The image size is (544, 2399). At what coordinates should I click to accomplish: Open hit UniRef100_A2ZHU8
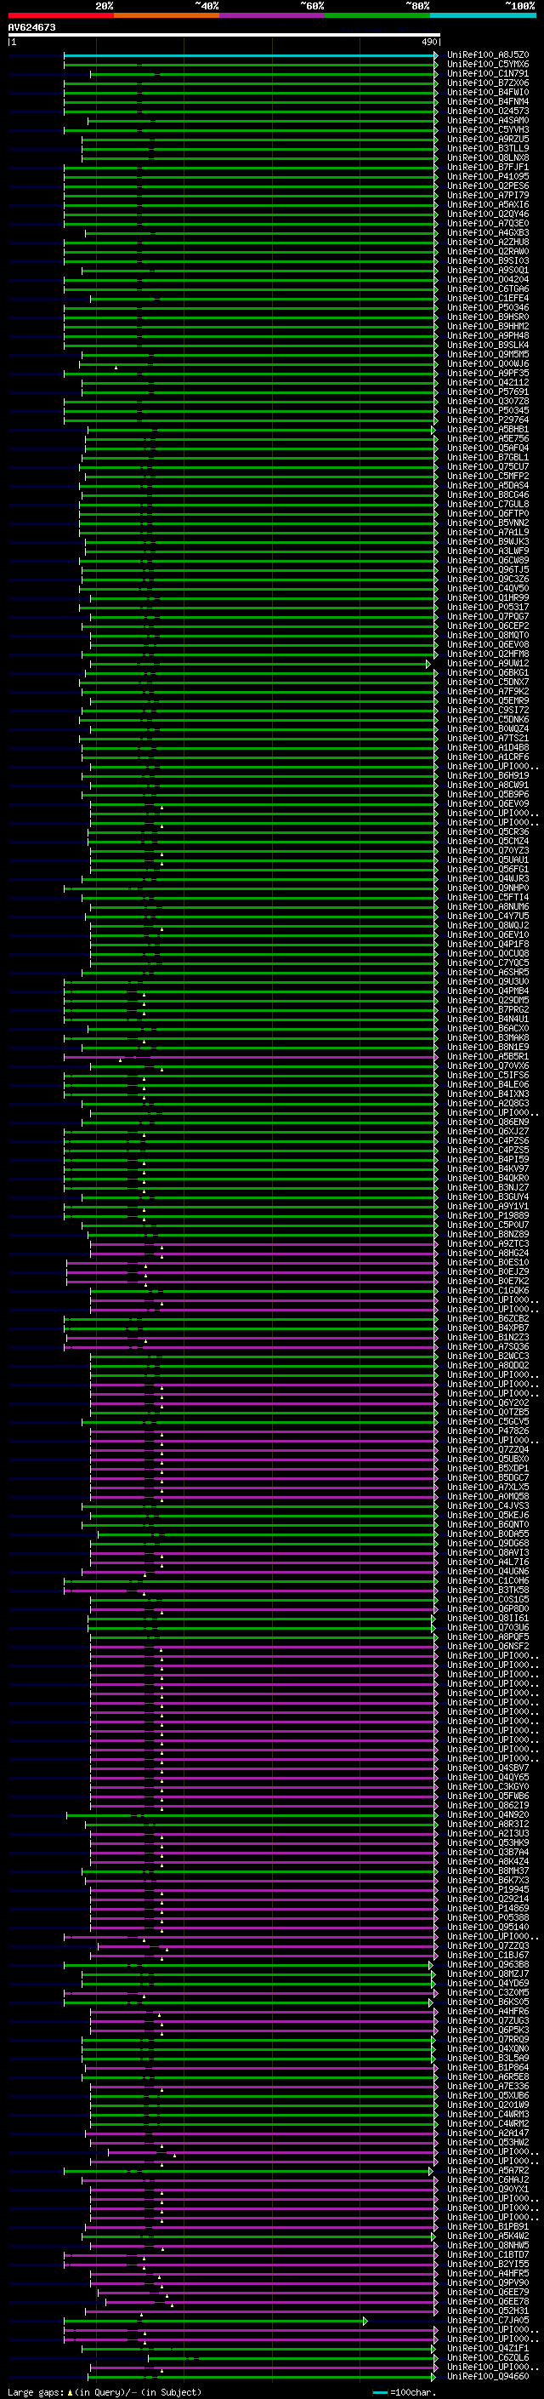488,243
